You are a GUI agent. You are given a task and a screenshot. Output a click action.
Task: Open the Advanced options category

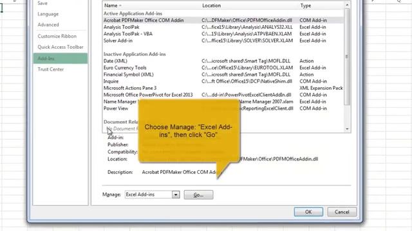click(x=48, y=25)
